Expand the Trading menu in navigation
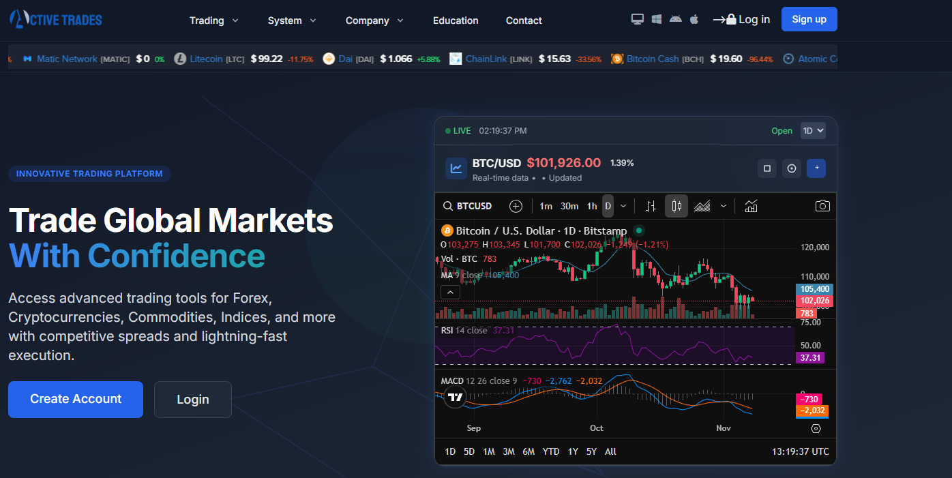This screenshot has width=952, height=478. tap(214, 20)
